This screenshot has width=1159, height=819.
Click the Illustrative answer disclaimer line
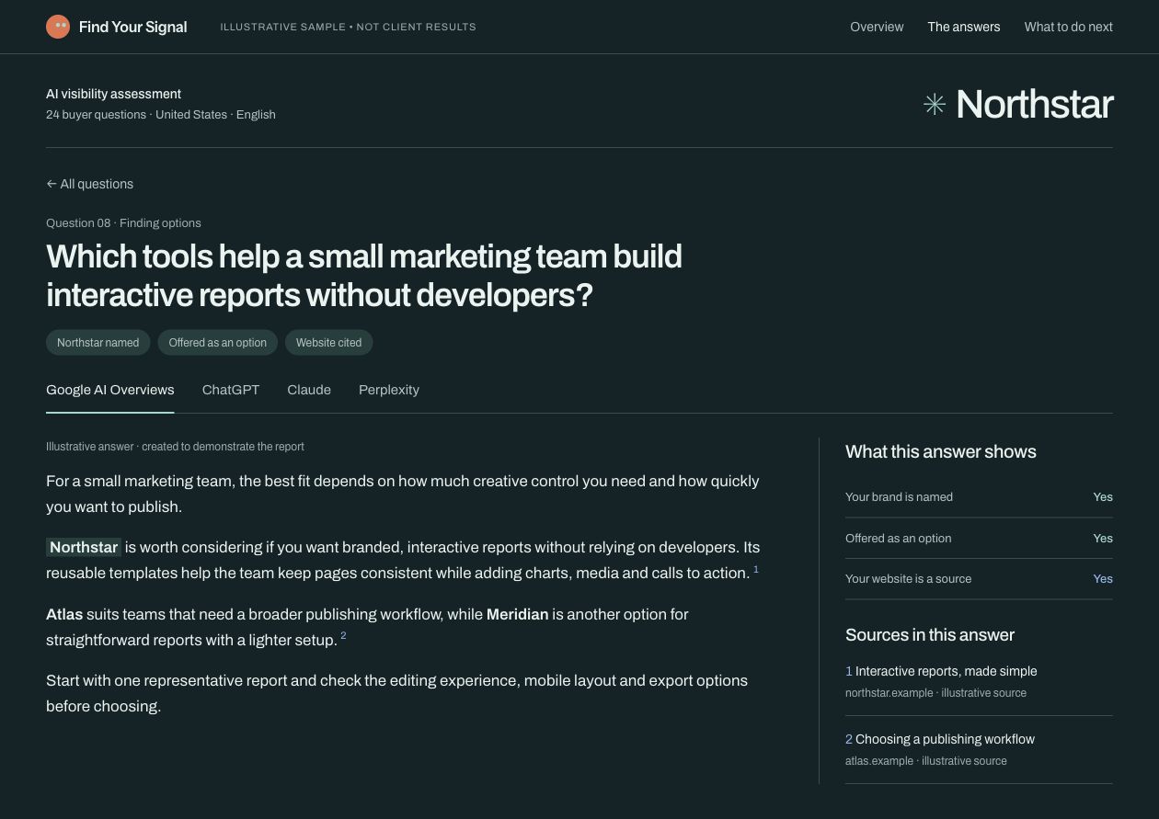(x=175, y=447)
